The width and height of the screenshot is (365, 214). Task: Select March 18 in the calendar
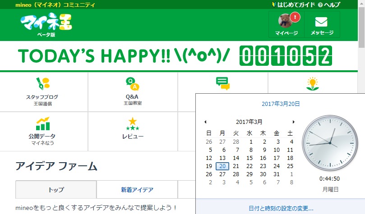point(290,158)
